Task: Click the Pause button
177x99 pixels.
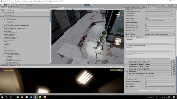Action: click(88, 5)
